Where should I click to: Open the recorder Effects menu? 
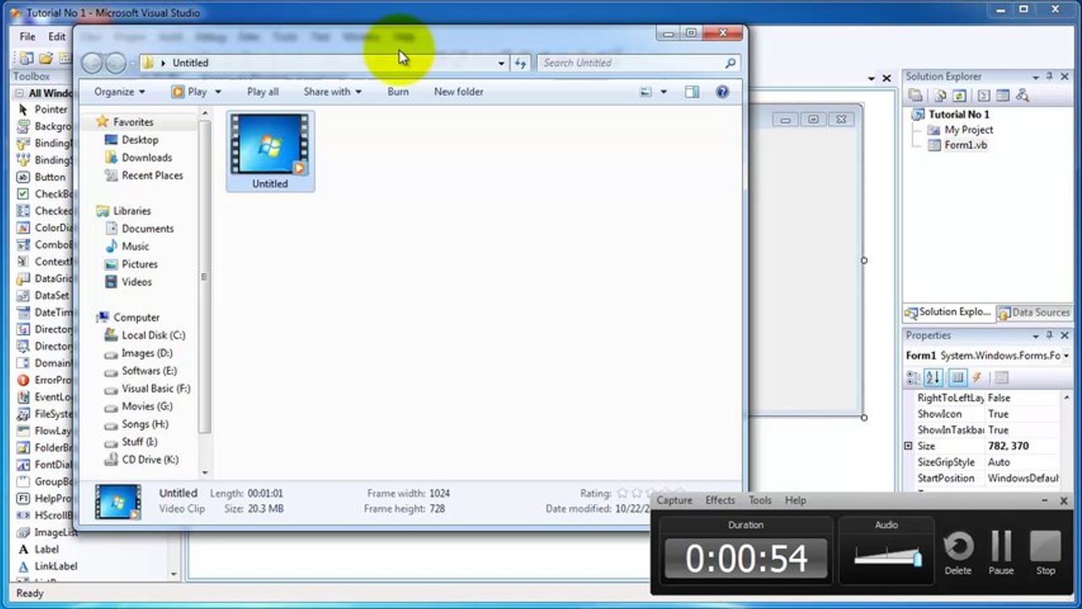tap(720, 500)
